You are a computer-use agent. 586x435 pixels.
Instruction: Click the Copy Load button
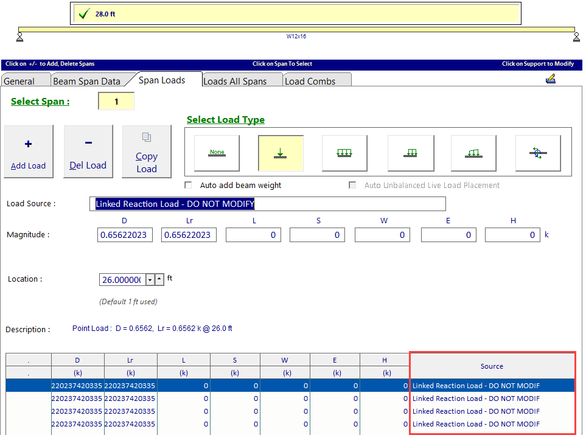point(147,151)
